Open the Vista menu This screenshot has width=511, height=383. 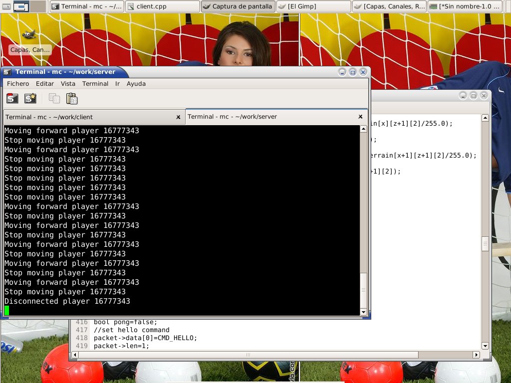68,84
